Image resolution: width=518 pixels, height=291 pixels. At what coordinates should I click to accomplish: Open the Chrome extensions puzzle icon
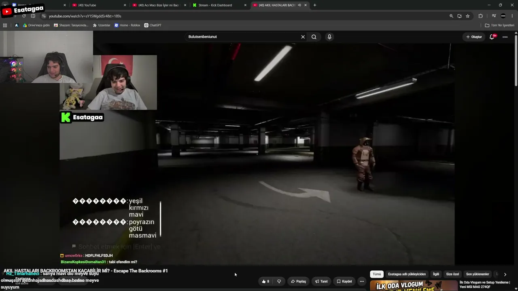click(x=481, y=16)
